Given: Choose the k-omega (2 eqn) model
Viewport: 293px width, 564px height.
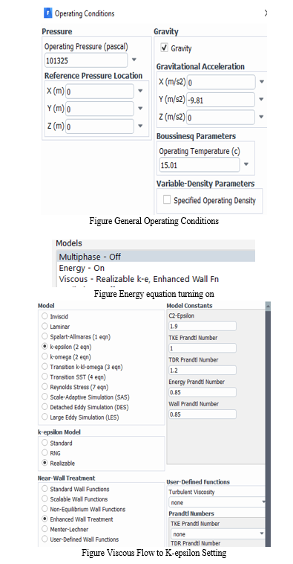Looking at the screenshot, I should click(x=45, y=356).
